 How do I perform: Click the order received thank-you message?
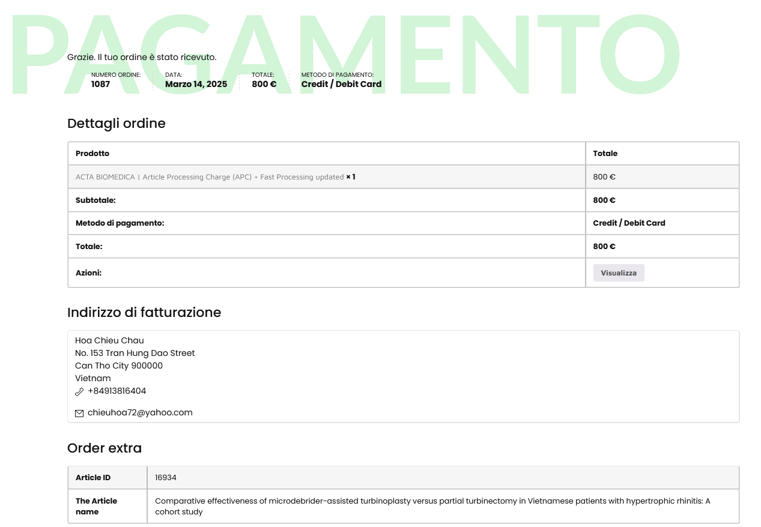click(142, 57)
